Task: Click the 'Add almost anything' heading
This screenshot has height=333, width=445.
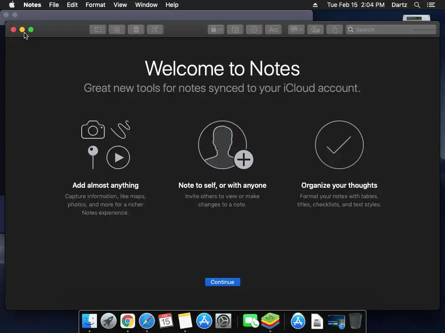Action: [x=106, y=185]
